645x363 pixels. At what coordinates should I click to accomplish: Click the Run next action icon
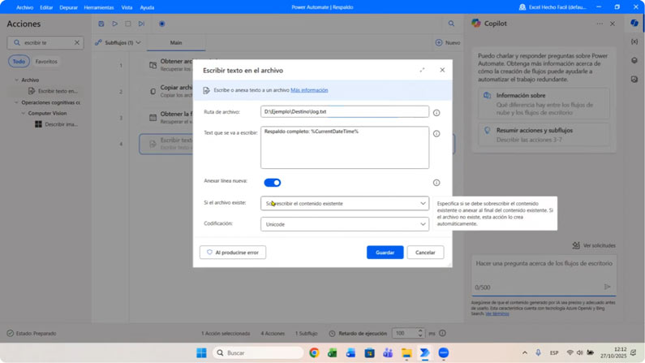(141, 24)
